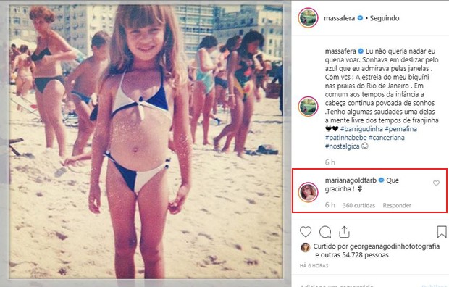Open the #nostalgica hashtag
This screenshot has height=287, width=449.
(x=343, y=146)
